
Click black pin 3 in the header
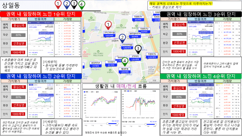point(74,4)
